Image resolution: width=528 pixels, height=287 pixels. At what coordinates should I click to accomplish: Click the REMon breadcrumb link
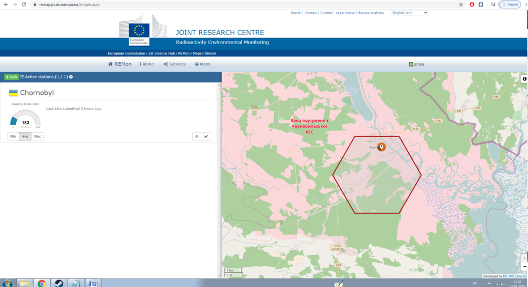click(x=183, y=53)
